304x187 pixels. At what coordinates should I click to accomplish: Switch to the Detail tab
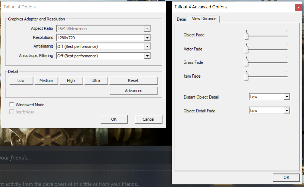point(182,19)
